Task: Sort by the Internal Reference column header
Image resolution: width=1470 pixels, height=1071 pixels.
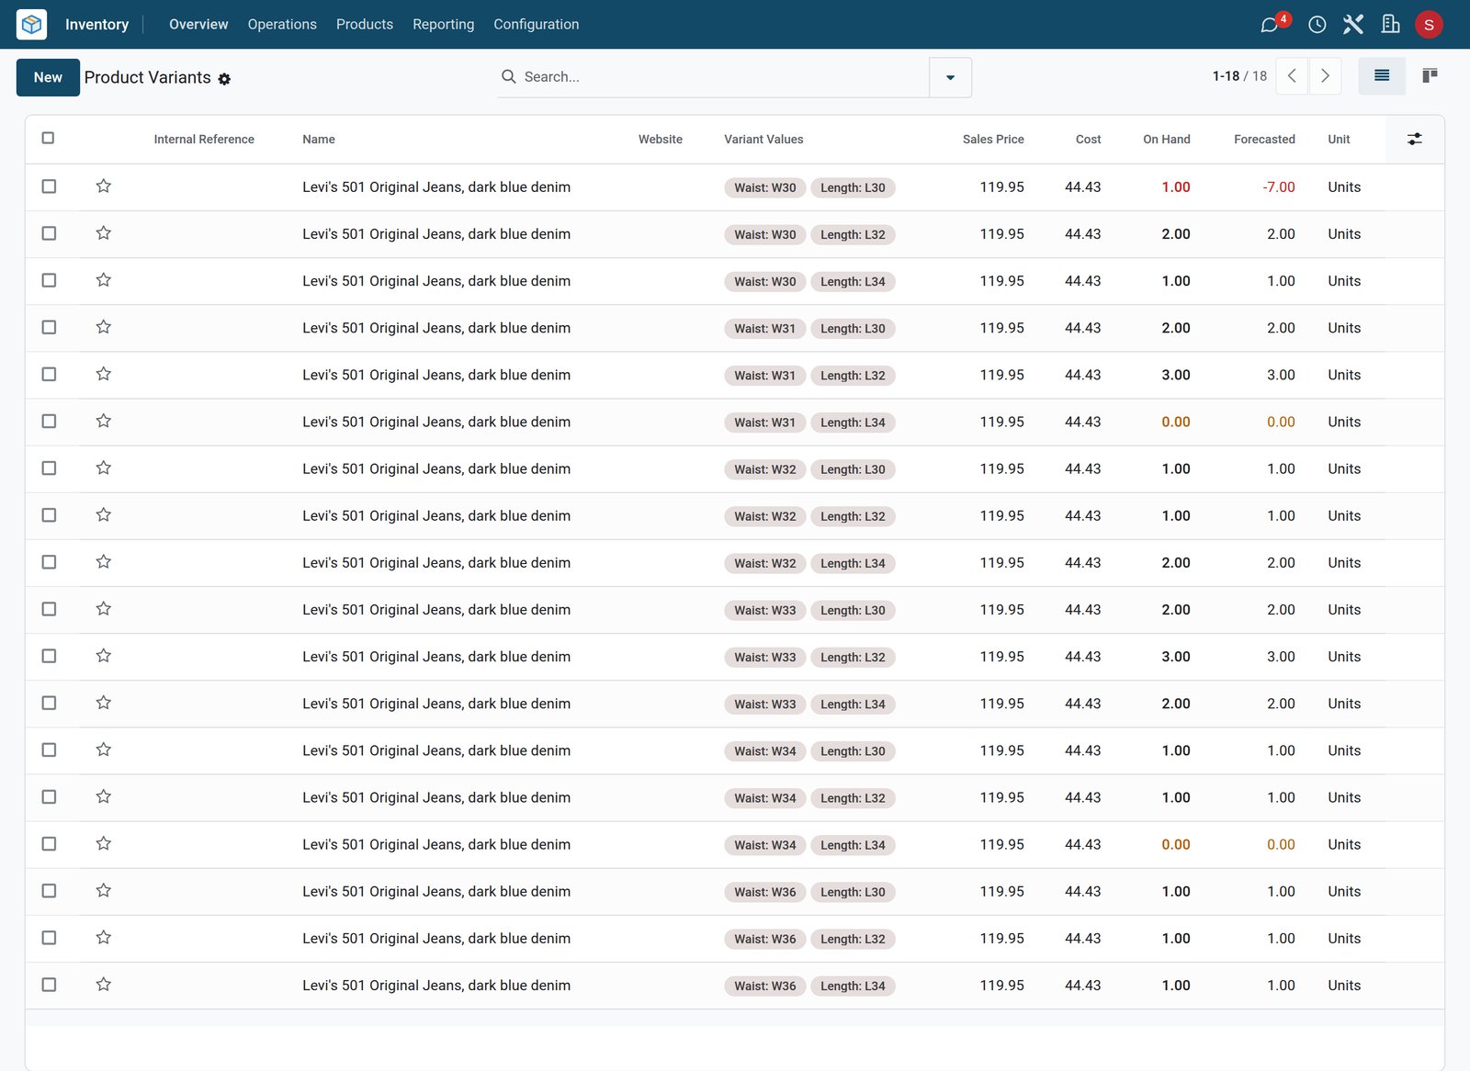Action: point(204,140)
